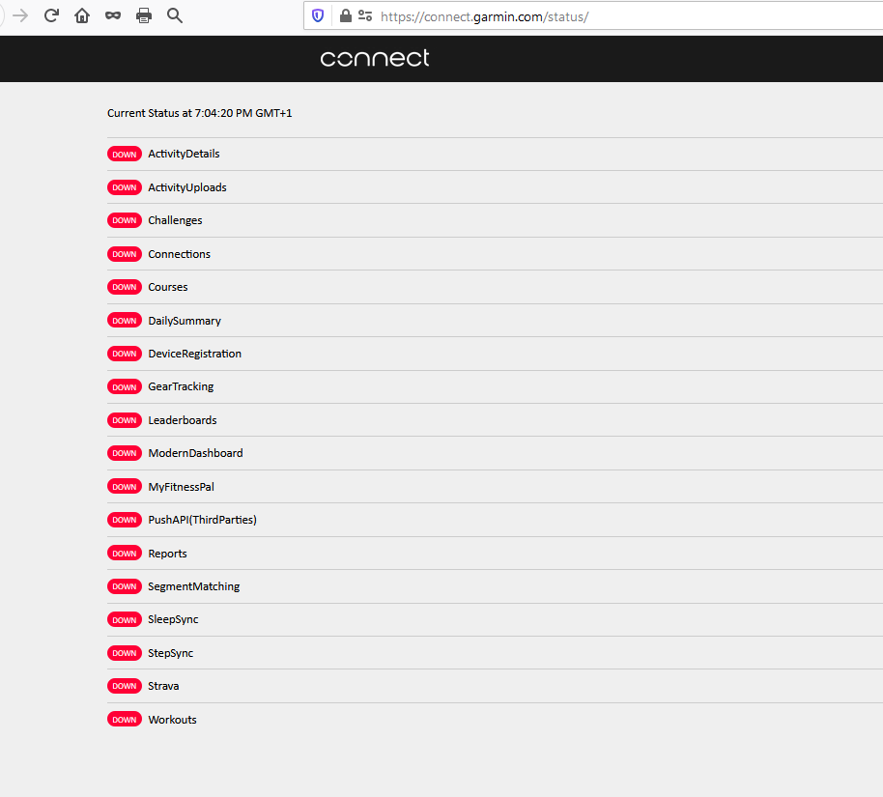
Task: Click the print icon in toolbar
Action: (x=144, y=15)
